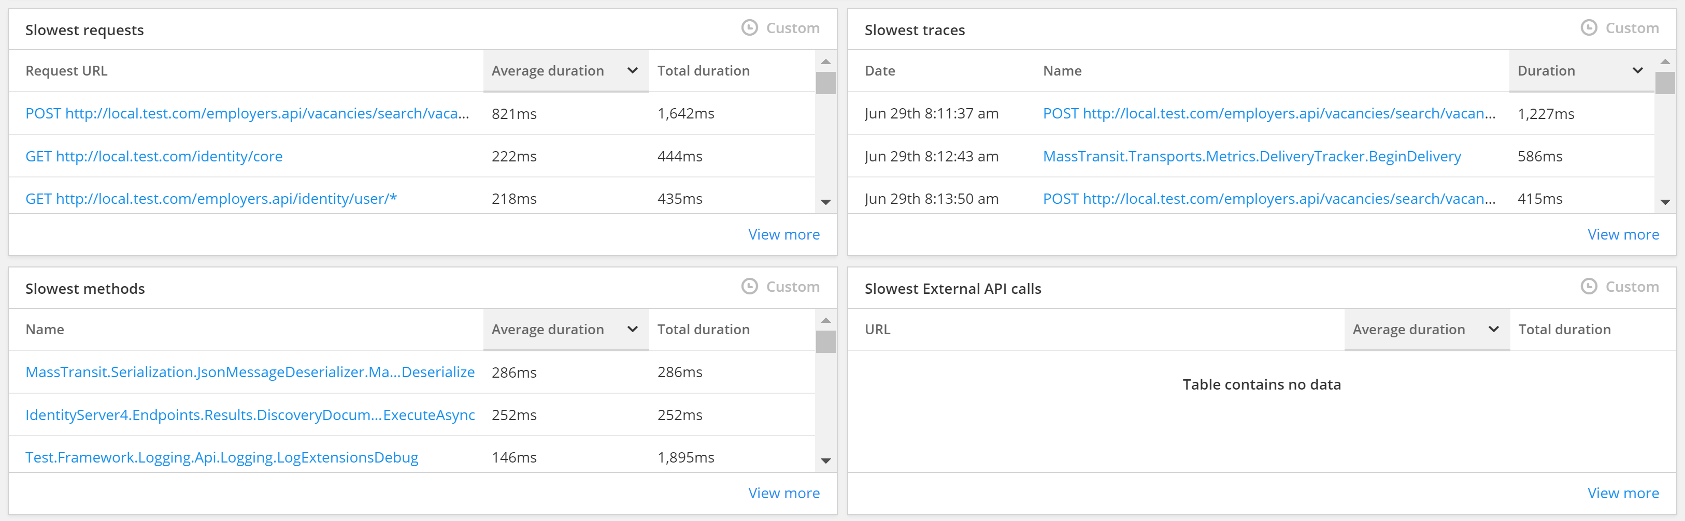Screen dimensions: 1685x521
Task: Click the clock icon in Slowest traces
Action: tap(1589, 27)
